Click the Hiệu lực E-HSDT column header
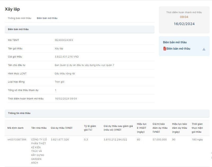 point(142,128)
